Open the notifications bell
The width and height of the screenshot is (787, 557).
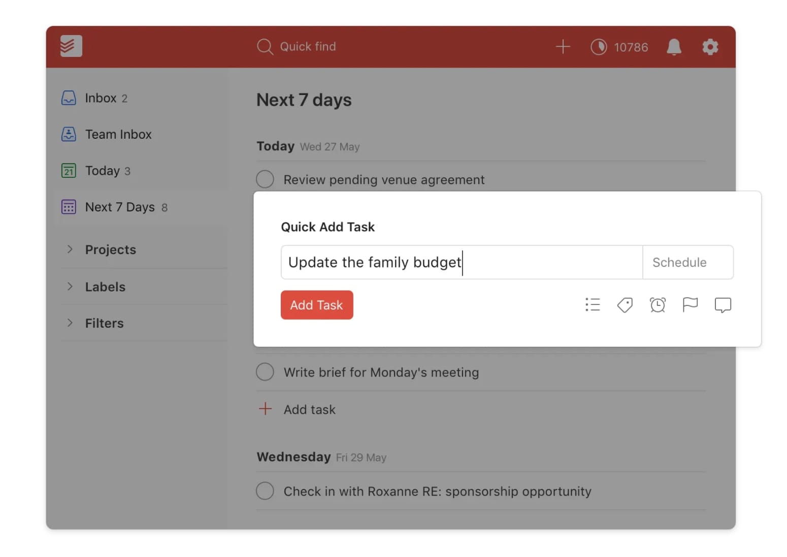(x=674, y=47)
